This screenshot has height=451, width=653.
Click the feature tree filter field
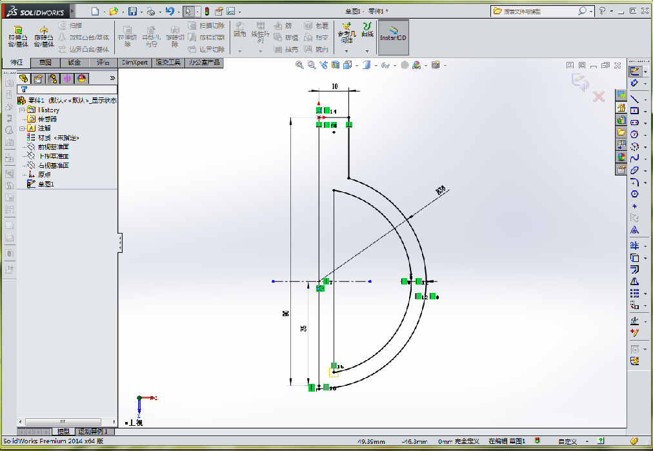tap(67, 90)
